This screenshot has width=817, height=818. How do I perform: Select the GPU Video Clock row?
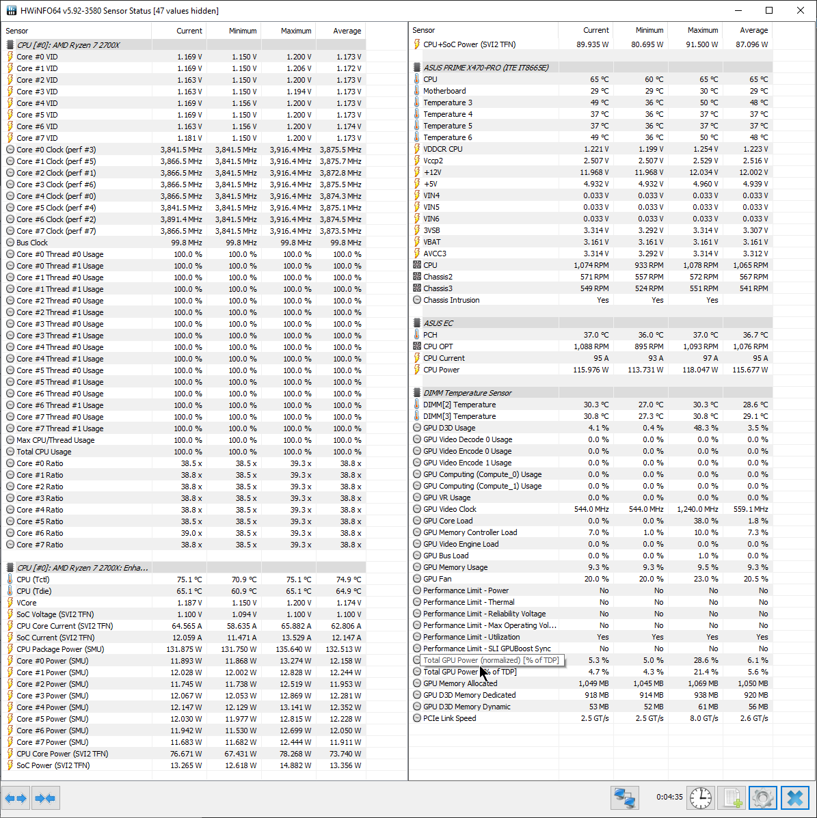(x=591, y=509)
